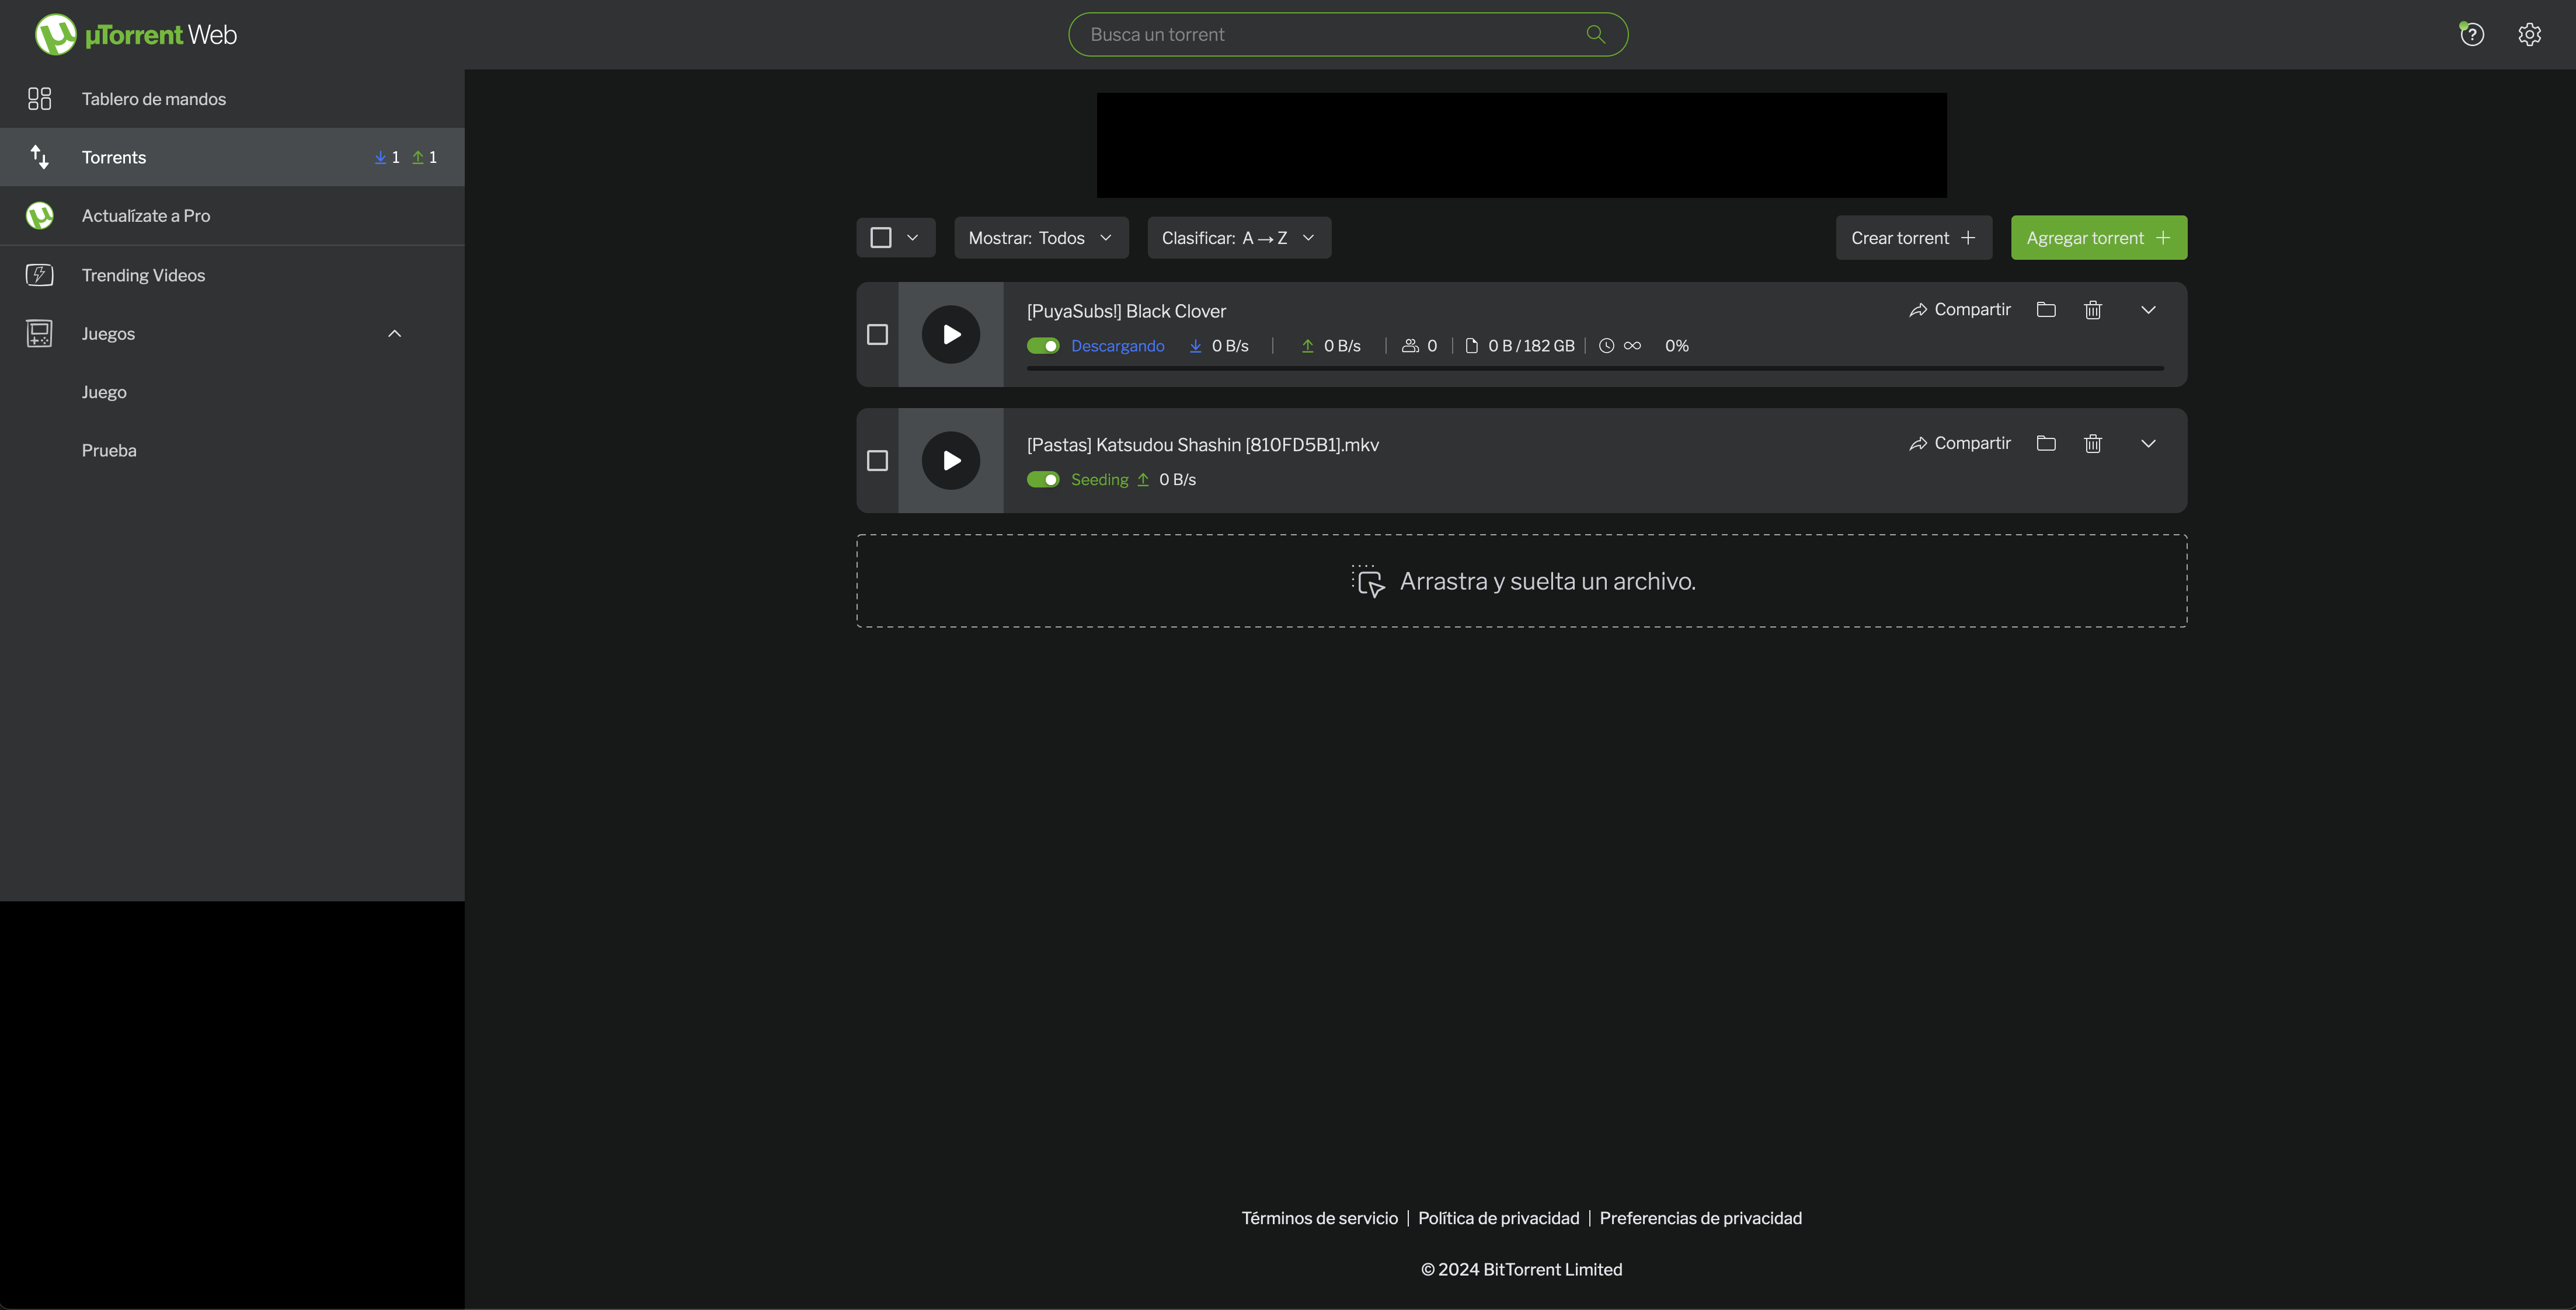The height and width of the screenshot is (1310, 2576).
Task: Collapse the Juegos section chevron
Action: 394,334
